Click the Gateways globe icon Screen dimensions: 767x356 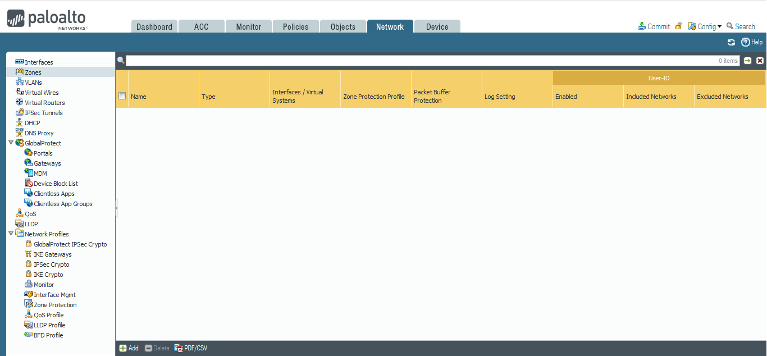click(29, 163)
